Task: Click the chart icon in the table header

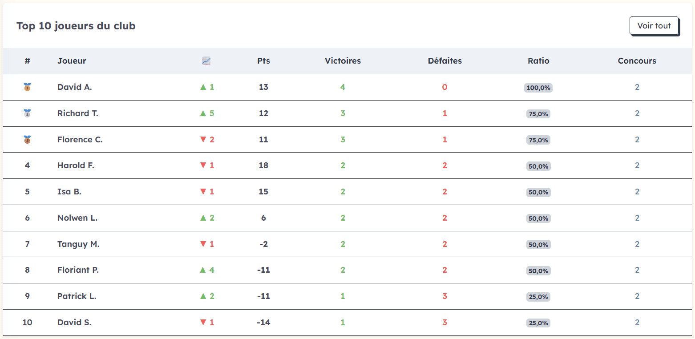Action: 206,61
